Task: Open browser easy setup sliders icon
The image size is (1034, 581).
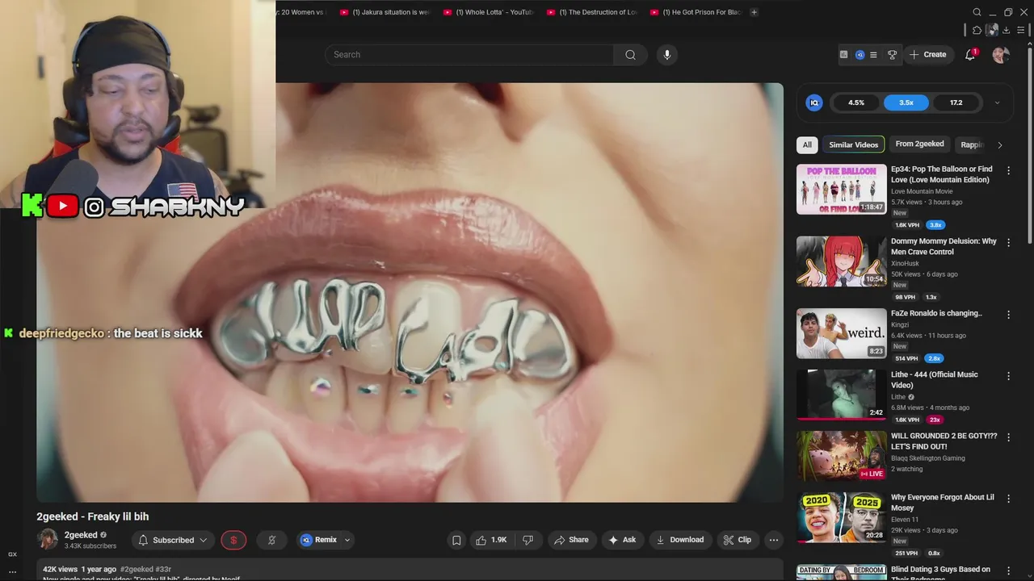Action: 1021,30
